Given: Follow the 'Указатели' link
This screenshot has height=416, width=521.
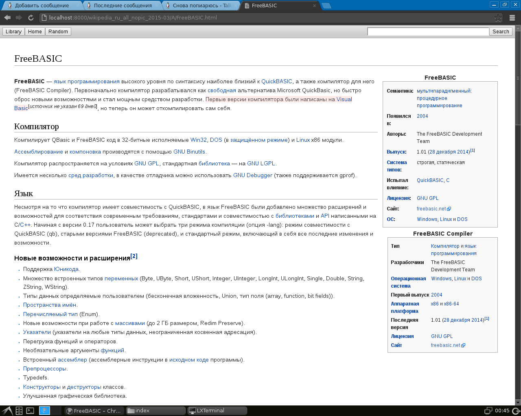Looking at the screenshot, I should pyautogui.click(x=37, y=332).
